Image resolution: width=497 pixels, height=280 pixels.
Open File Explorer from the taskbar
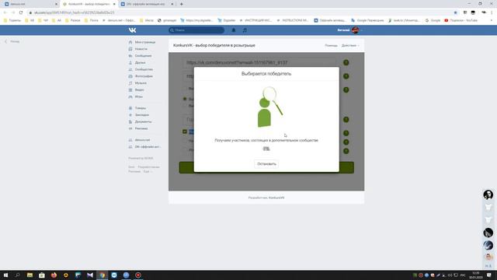point(30,275)
